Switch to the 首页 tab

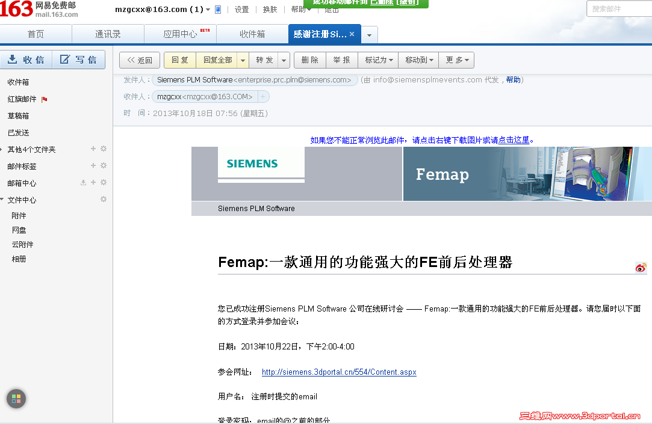tap(36, 34)
